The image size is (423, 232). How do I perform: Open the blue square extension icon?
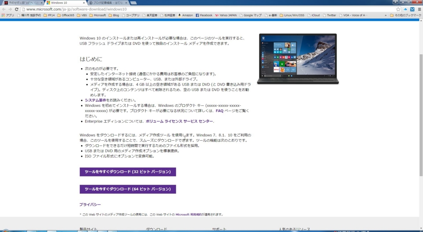(412, 9)
